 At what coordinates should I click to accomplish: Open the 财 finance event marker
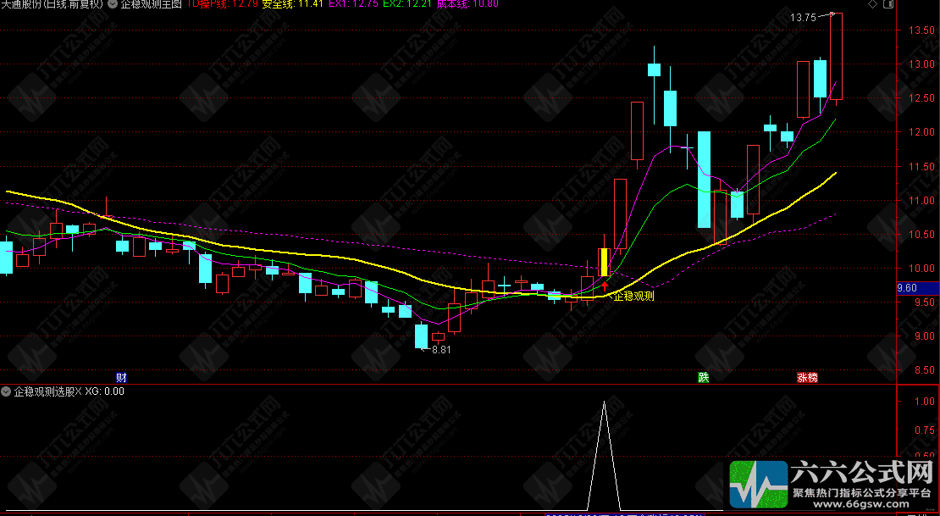pos(121,377)
